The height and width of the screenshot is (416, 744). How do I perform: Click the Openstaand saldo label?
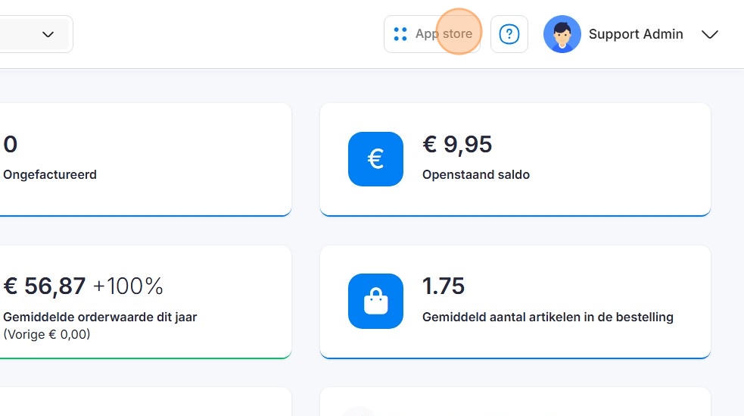click(x=475, y=174)
